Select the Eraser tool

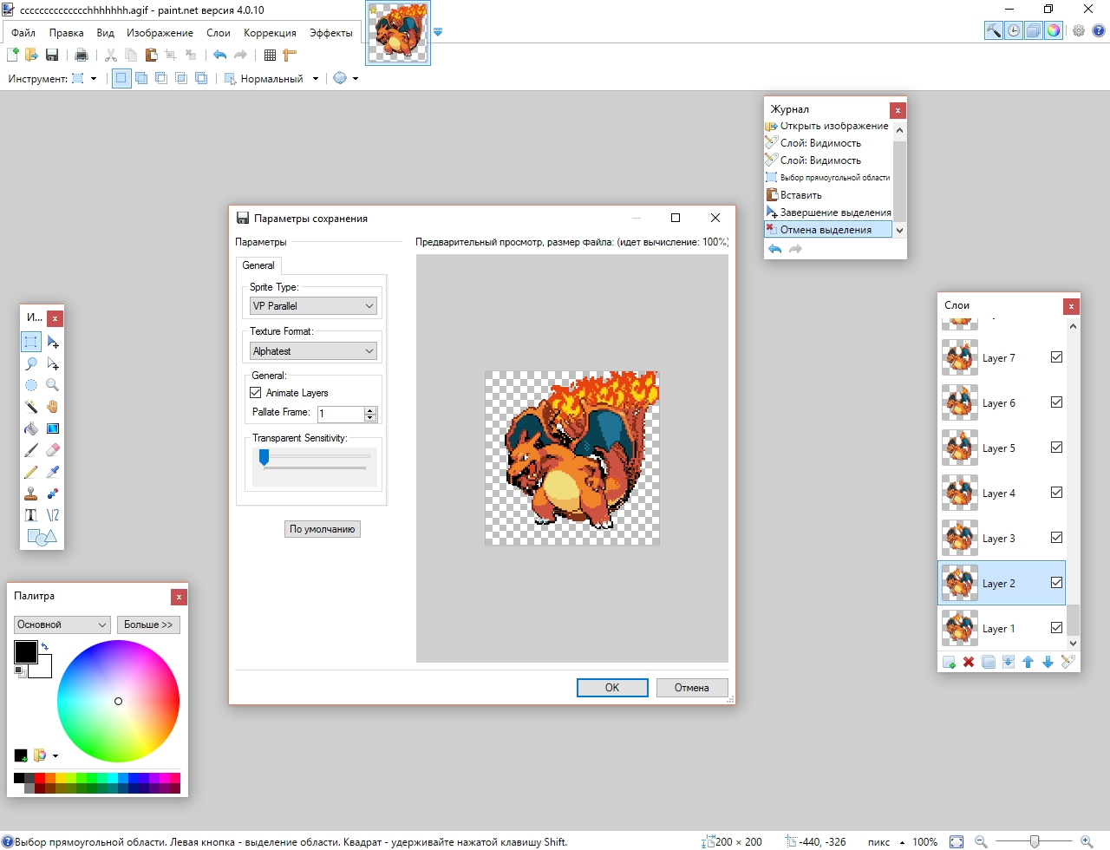(x=53, y=450)
